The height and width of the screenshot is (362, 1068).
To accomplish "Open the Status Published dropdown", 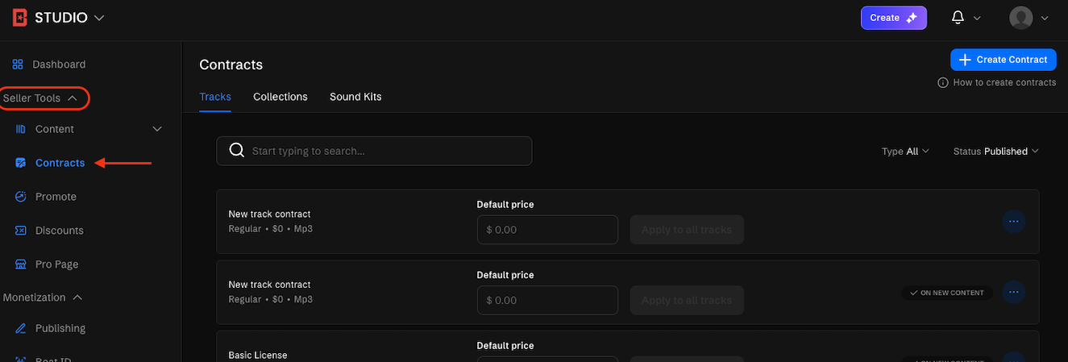I will pos(995,152).
